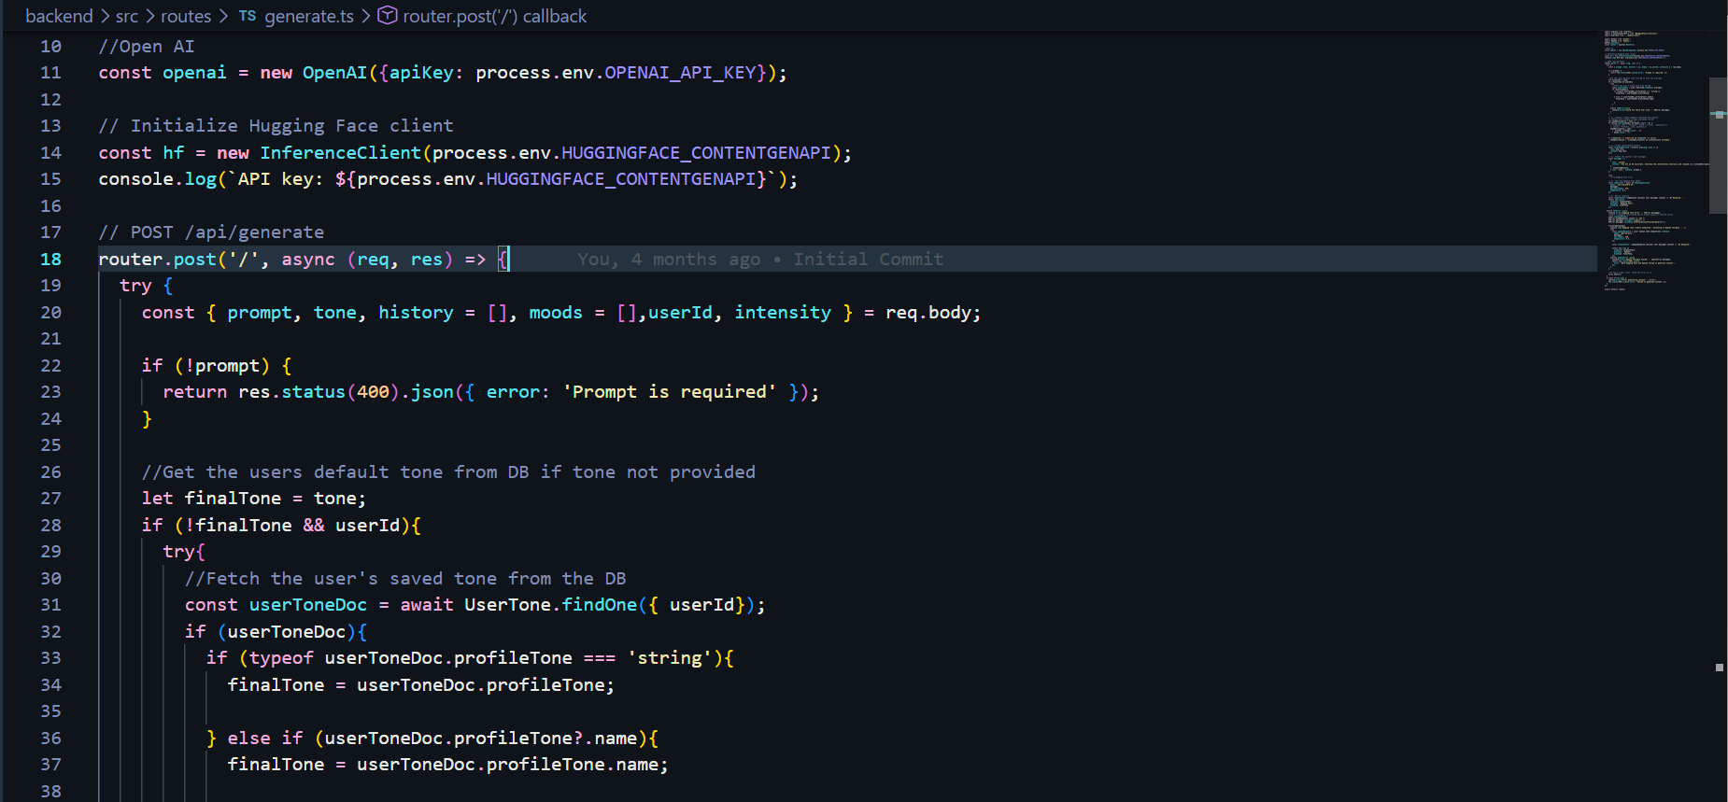1728x802 pixels.
Task: Click the cube symbol icon before router.post
Action: [387, 16]
